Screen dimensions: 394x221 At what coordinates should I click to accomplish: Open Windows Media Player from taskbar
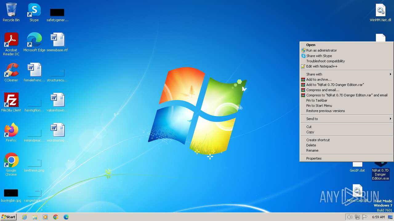45,217
